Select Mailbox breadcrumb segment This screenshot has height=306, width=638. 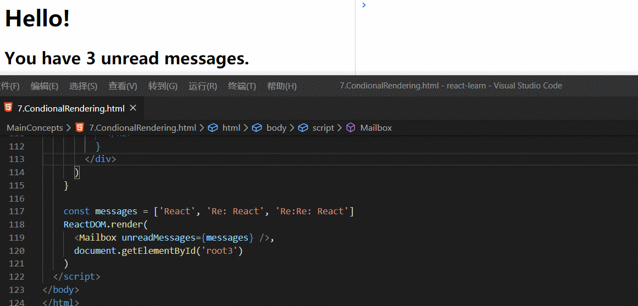(x=376, y=128)
